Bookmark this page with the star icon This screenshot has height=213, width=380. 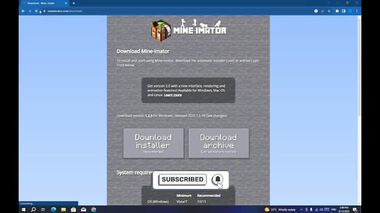coord(329,11)
